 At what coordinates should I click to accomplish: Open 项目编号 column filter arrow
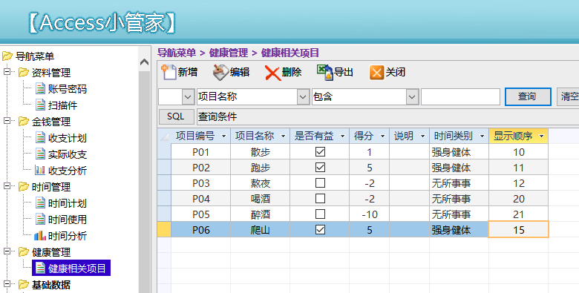pos(223,136)
